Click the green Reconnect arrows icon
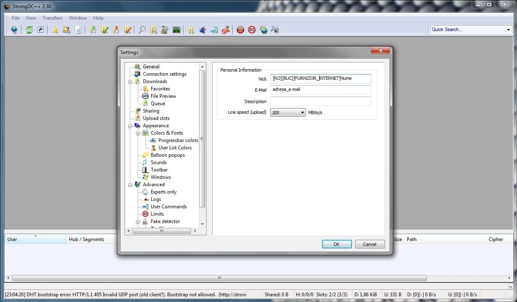 [x=29, y=30]
